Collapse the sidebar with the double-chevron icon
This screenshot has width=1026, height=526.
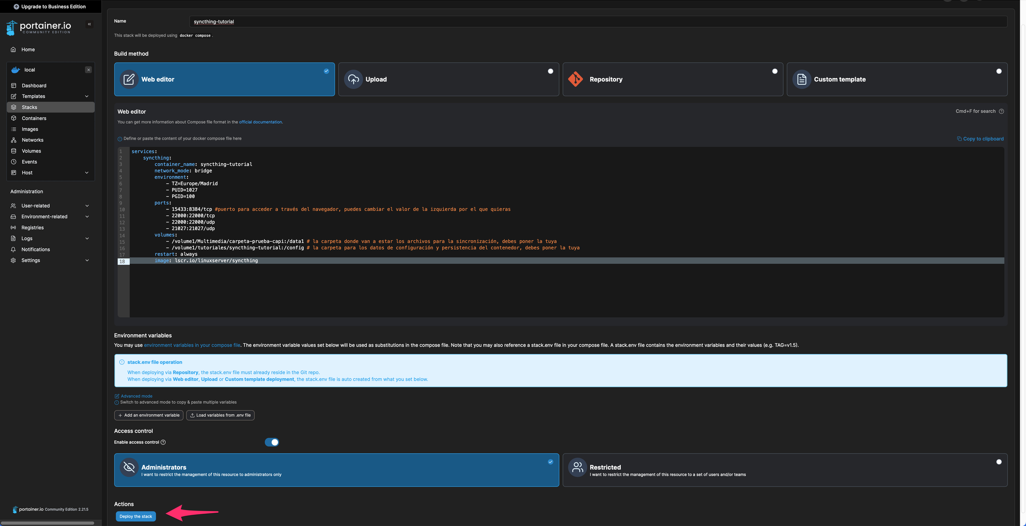89,24
